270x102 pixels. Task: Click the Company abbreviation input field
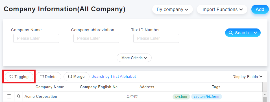point(96,38)
